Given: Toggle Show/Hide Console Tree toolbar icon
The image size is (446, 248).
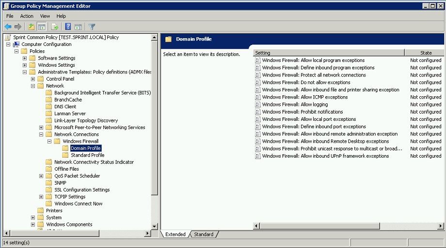Looking at the screenshot, I should pyautogui.click(x=42, y=27).
